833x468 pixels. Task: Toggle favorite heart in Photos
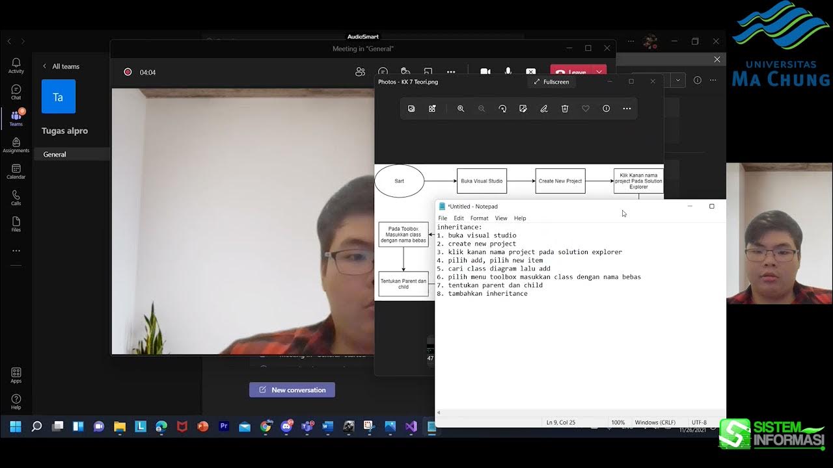tap(586, 109)
